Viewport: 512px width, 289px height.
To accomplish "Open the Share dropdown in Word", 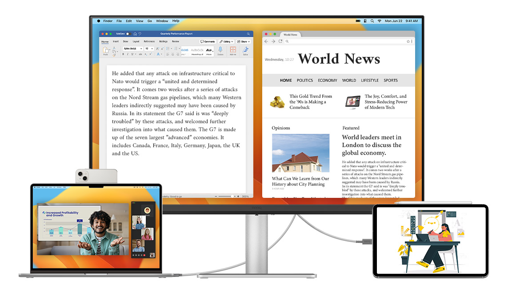I will (x=244, y=41).
